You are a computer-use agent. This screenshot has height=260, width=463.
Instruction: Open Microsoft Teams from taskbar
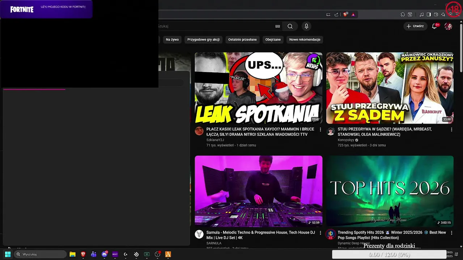pyautogui.click(x=94, y=254)
